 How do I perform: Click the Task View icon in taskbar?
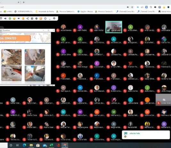pyautogui.click(x=17, y=145)
